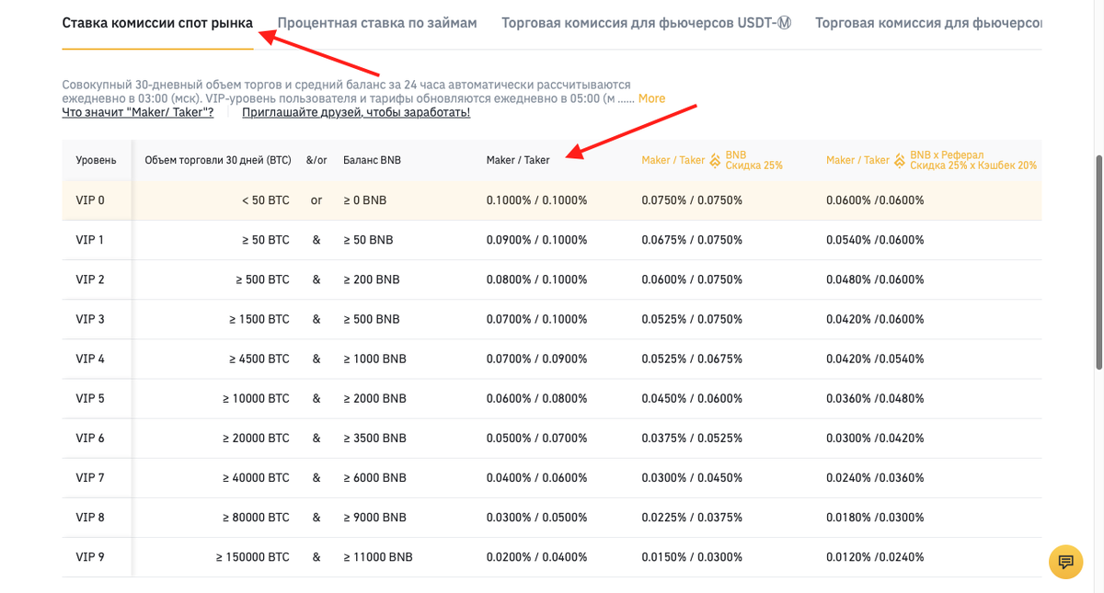
Task: Click the 'Уровень' column header
Action: [x=96, y=160]
